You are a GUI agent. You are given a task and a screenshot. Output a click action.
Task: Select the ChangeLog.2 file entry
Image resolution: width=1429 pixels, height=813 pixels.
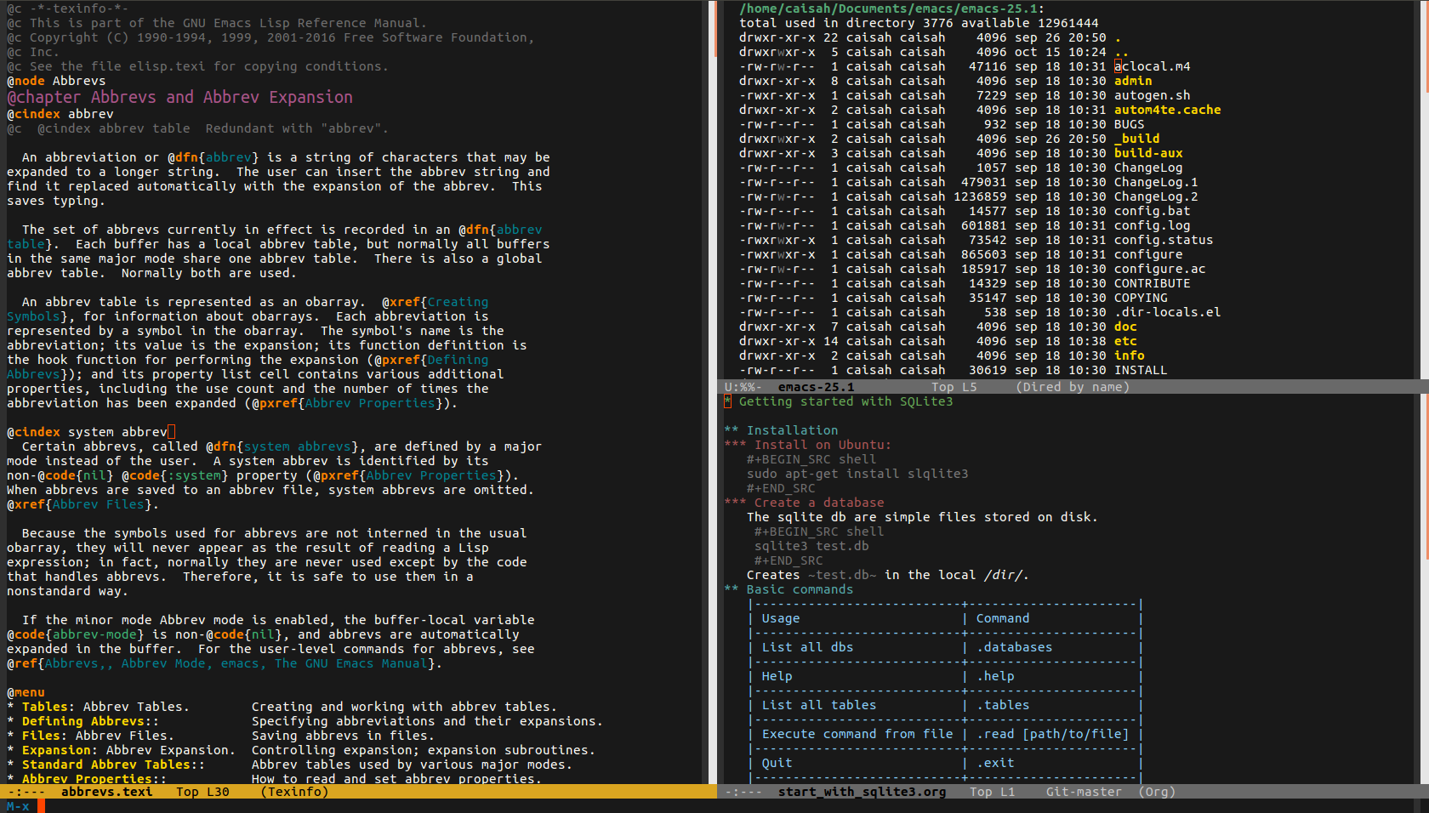pyautogui.click(x=1156, y=196)
